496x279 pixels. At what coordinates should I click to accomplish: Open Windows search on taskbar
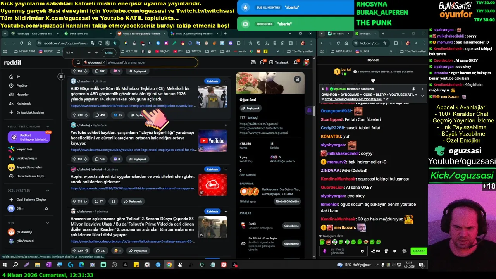pos(15,265)
